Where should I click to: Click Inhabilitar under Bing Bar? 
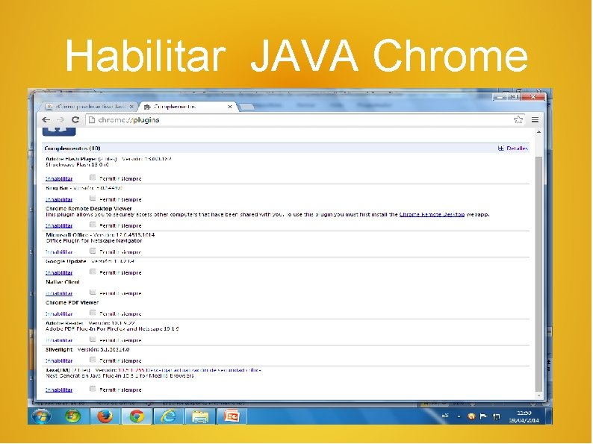59,199
